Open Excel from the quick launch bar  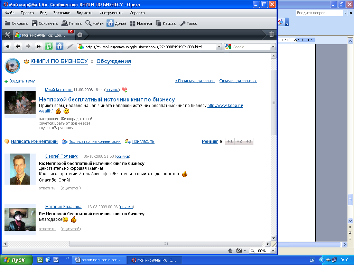pos(40,260)
